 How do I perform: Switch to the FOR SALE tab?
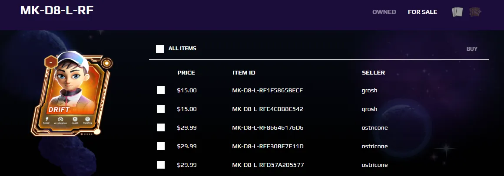[422, 12]
